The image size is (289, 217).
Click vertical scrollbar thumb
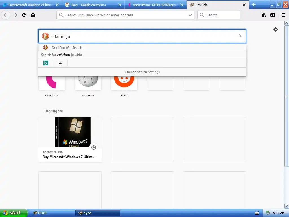286,96
